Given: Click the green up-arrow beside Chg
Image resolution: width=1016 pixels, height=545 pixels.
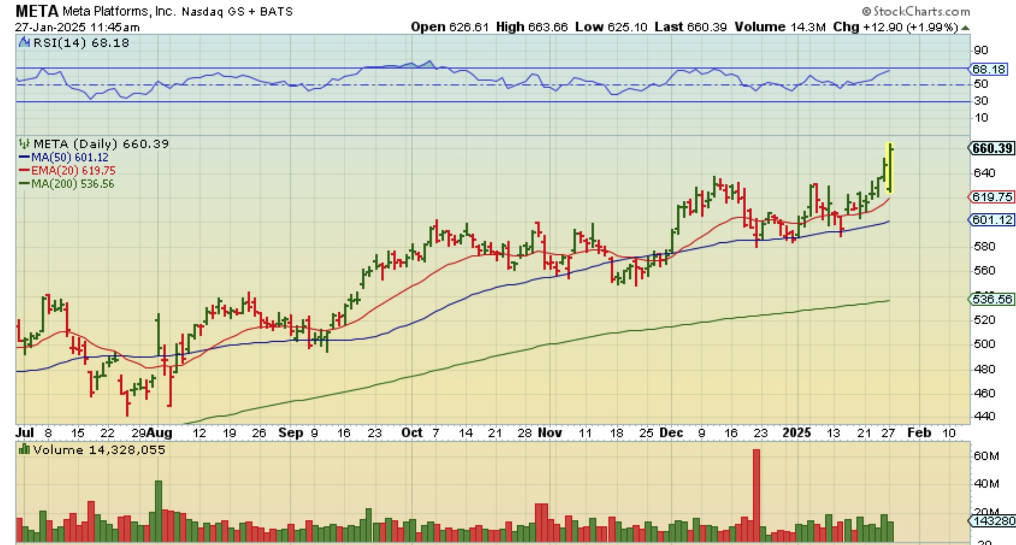Looking at the screenshot, I should point(965,28).
